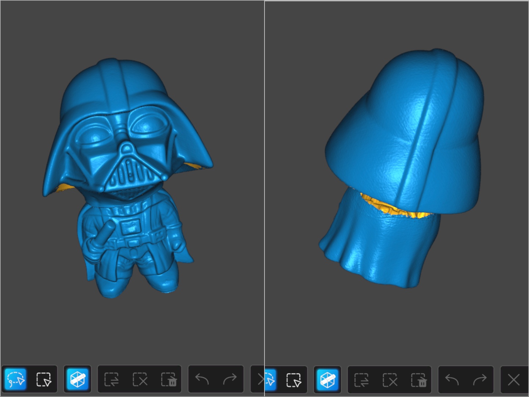The height and width of the screenshot is (397, 529).
Task: Select the lasso selection tool in left panel
Action: click(16, 379)
